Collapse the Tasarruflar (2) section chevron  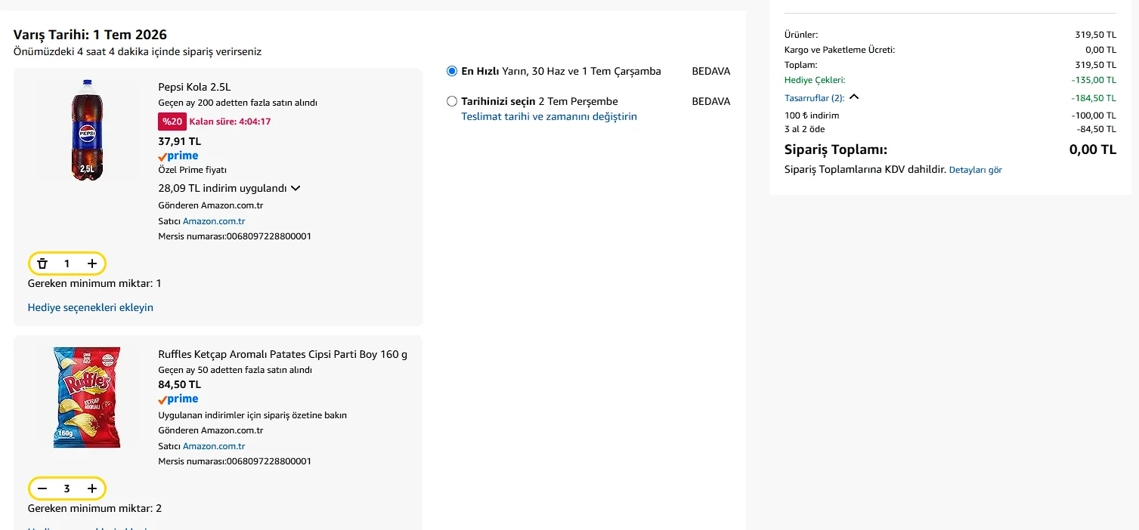(x=854, y=97)
